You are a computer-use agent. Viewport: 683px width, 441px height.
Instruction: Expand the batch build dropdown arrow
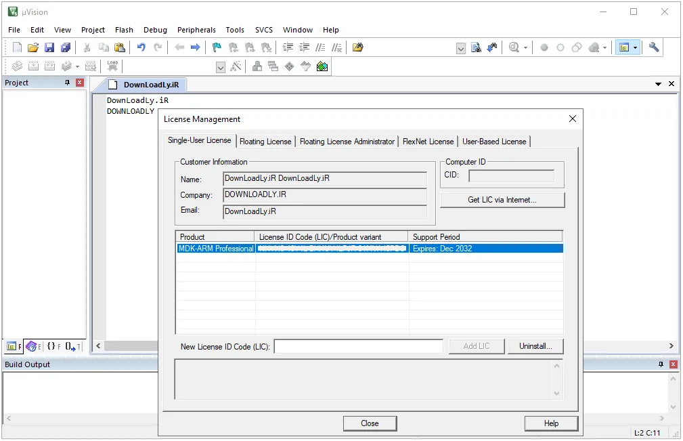coord(77,66)
